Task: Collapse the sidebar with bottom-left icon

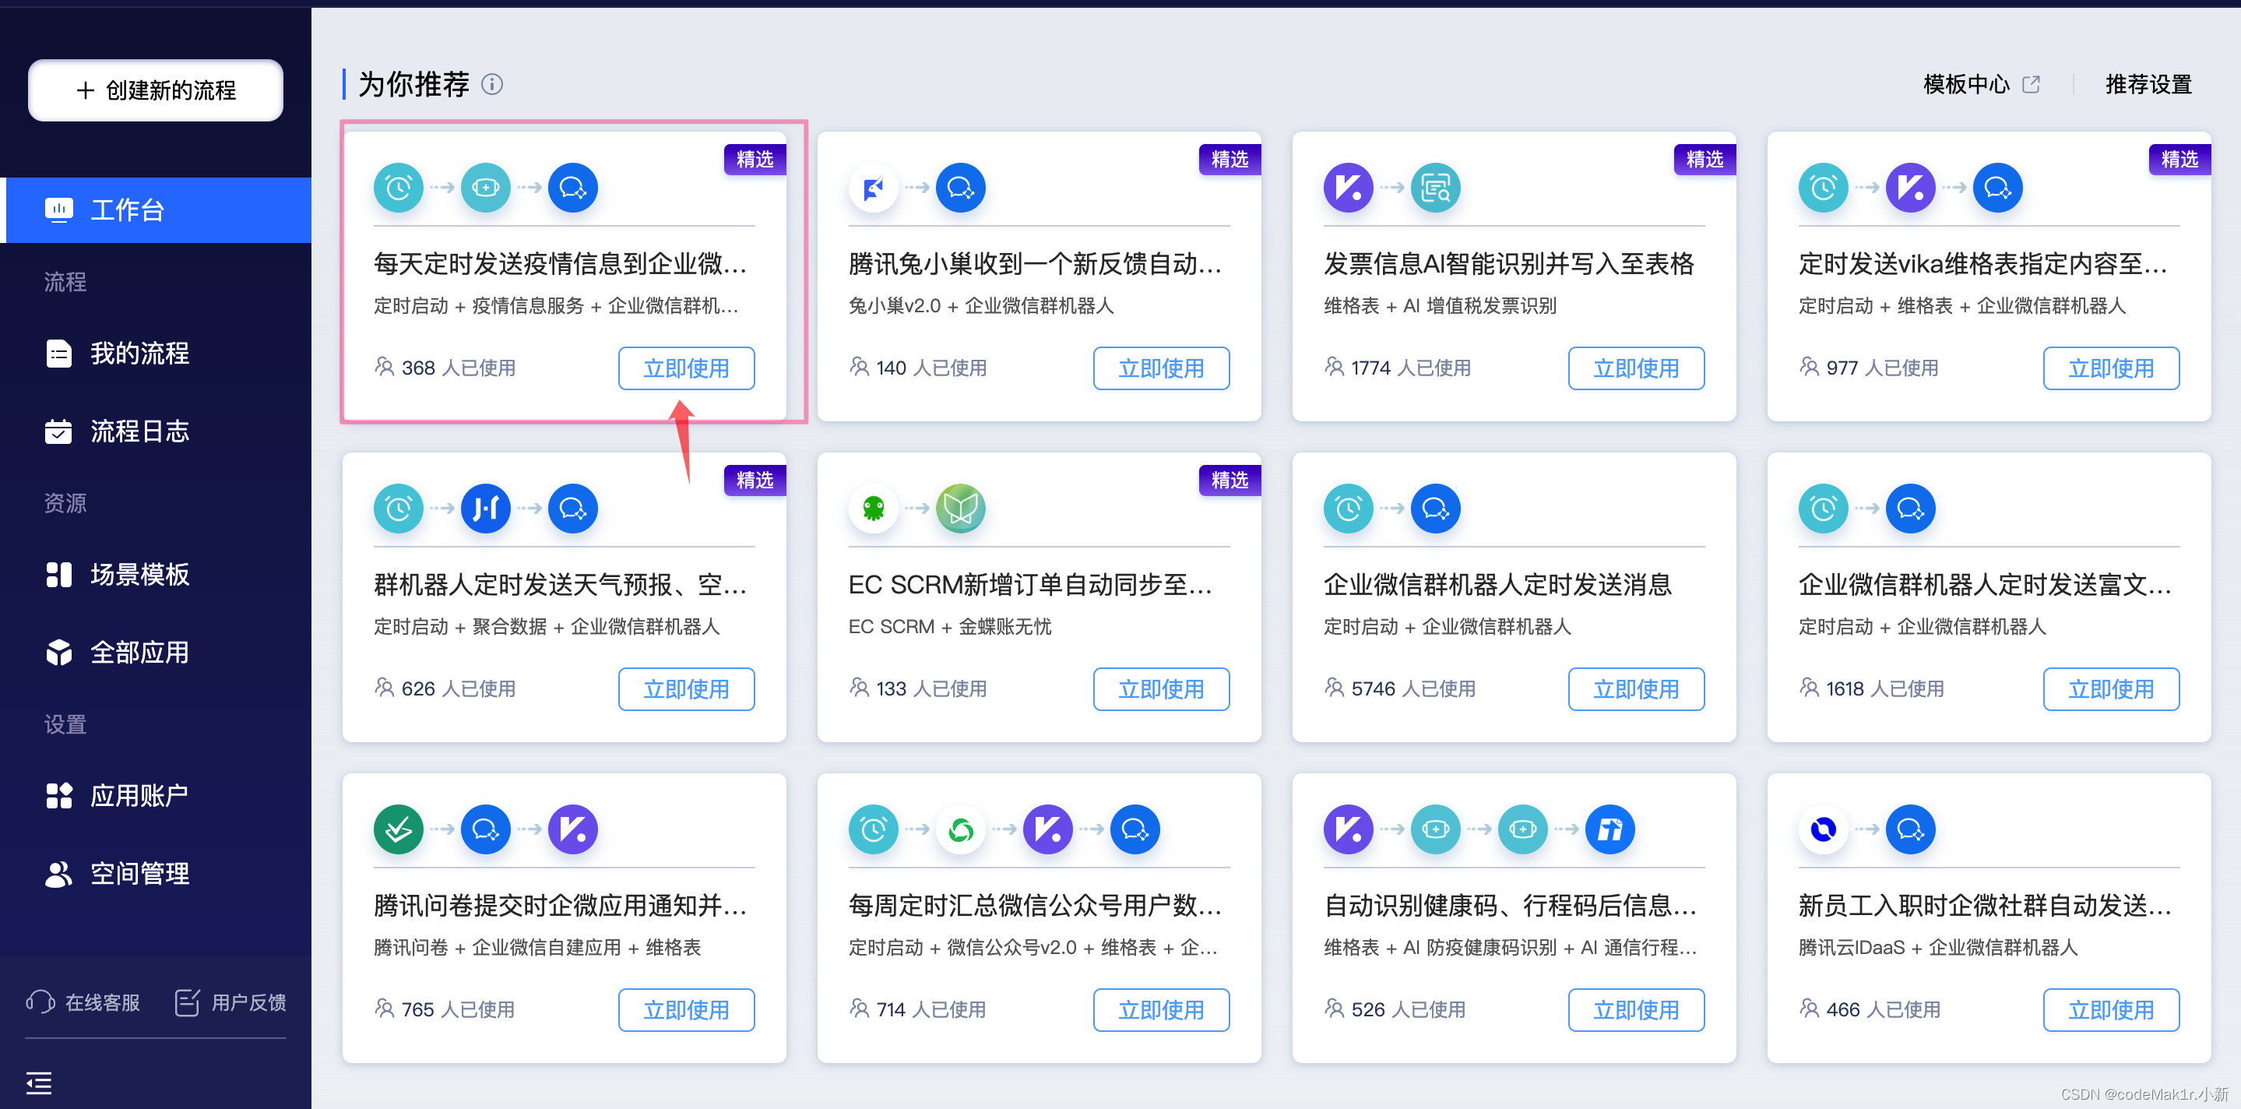Action: (38, 1084)
